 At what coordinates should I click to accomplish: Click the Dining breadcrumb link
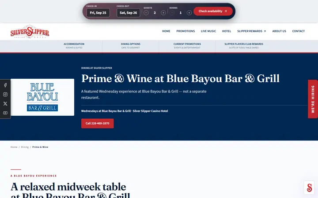[25, 147]
